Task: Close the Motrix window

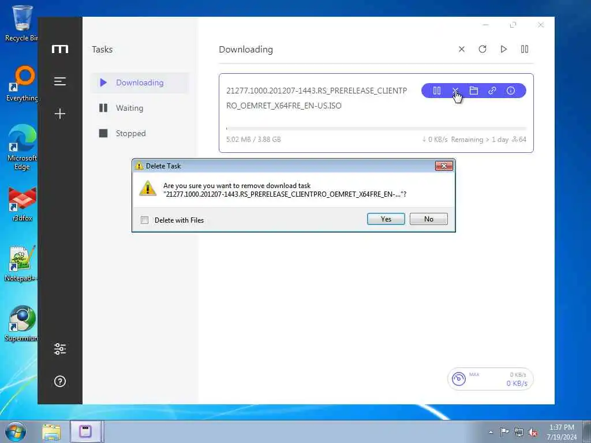Action: (540, 25)
